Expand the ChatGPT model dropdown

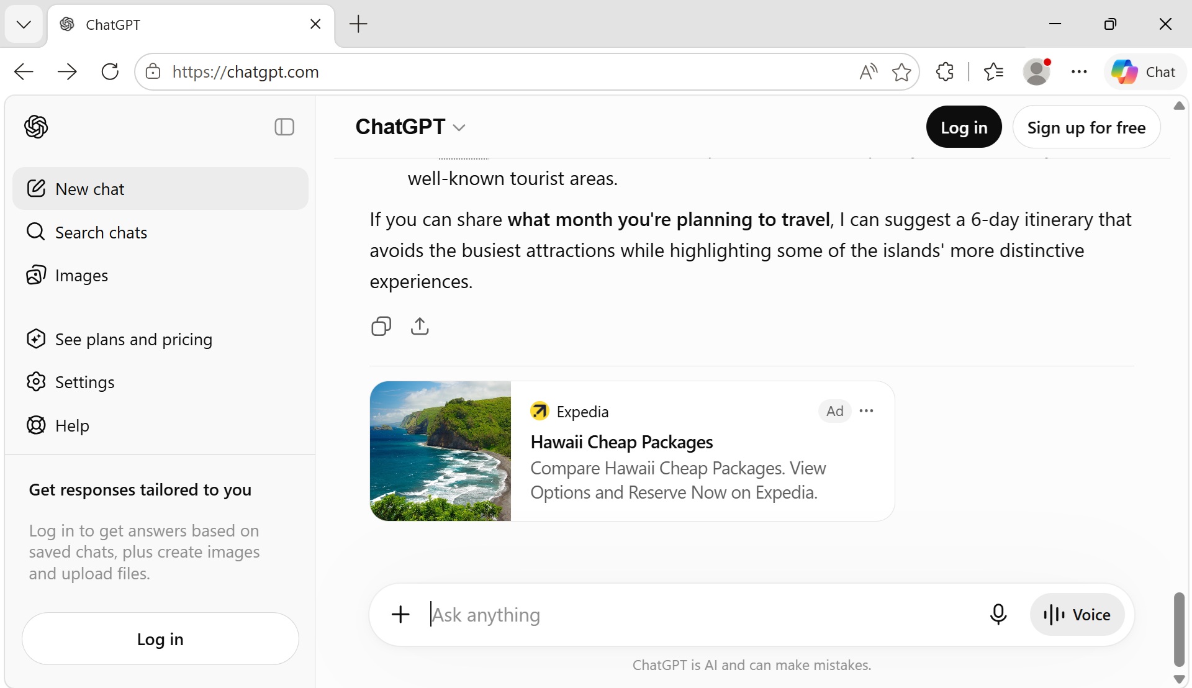[410, 127]
